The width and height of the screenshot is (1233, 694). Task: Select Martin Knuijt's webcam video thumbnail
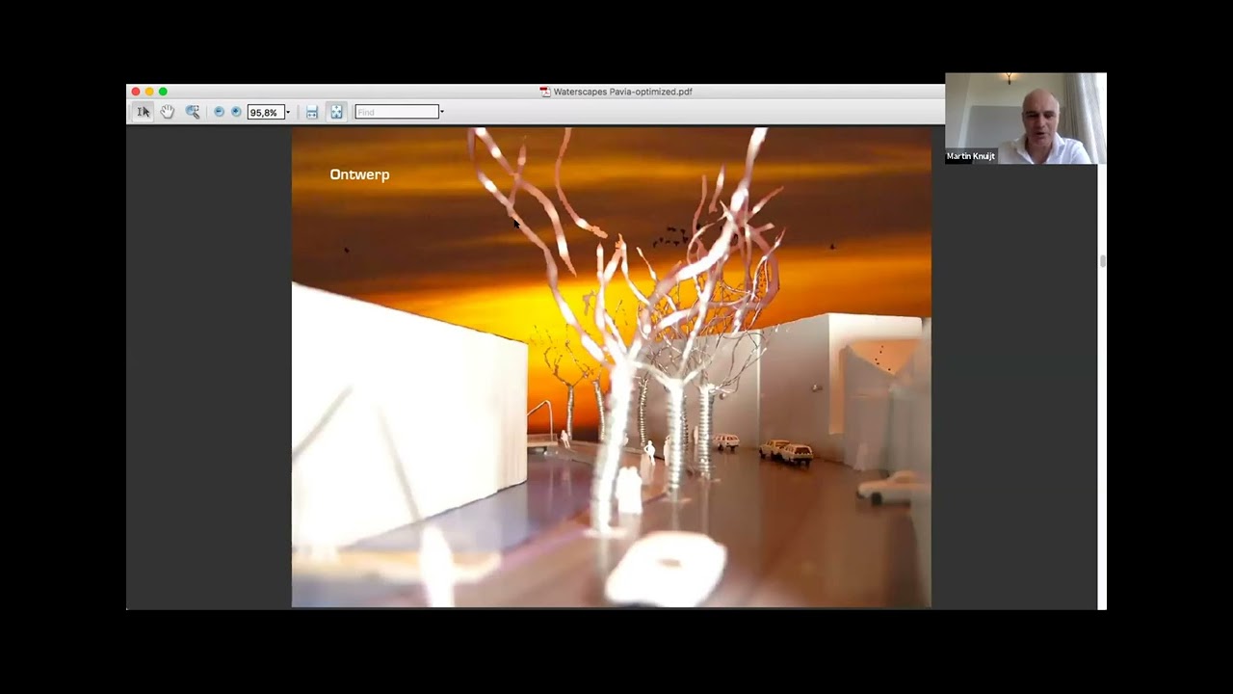[1025, 118]
